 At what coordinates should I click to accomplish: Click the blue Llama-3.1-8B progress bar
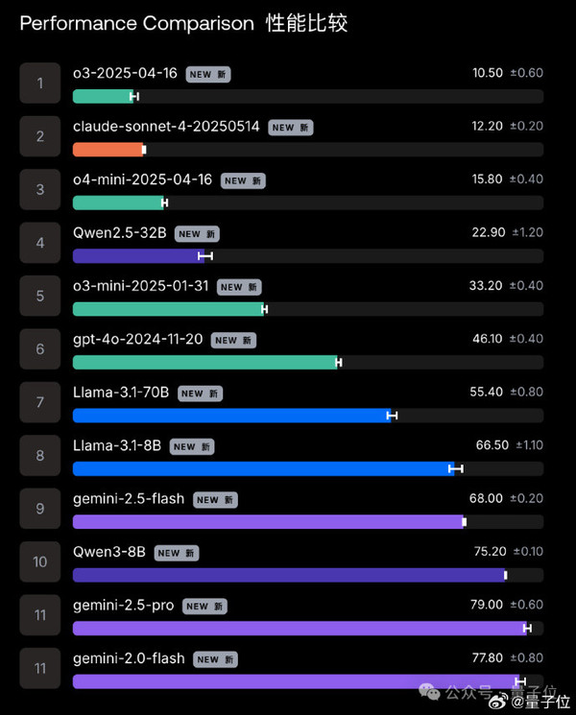click(262, 468)
